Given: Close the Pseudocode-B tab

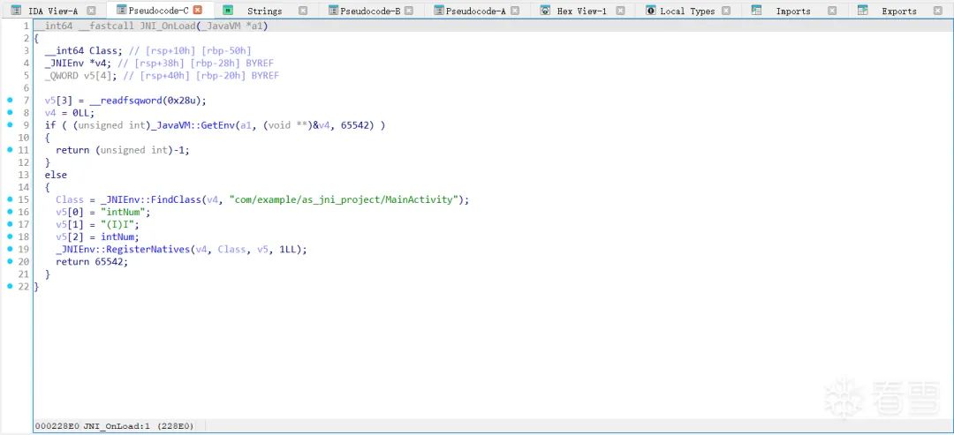Looking at the screenshot, I should (409, 11).
